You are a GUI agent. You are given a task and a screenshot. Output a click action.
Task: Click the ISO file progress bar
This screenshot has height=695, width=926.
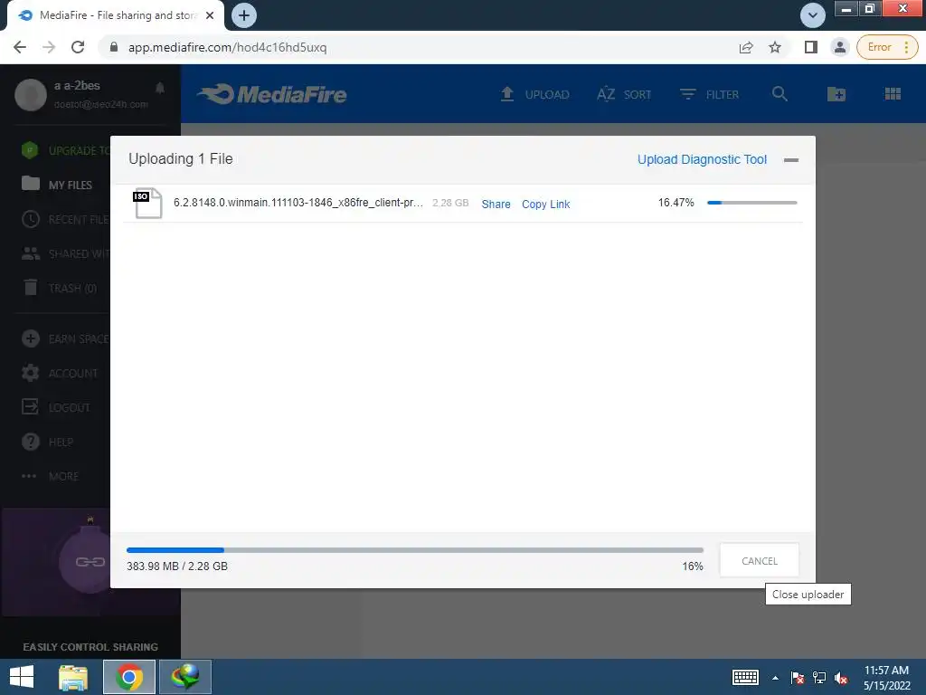(751, 203)
